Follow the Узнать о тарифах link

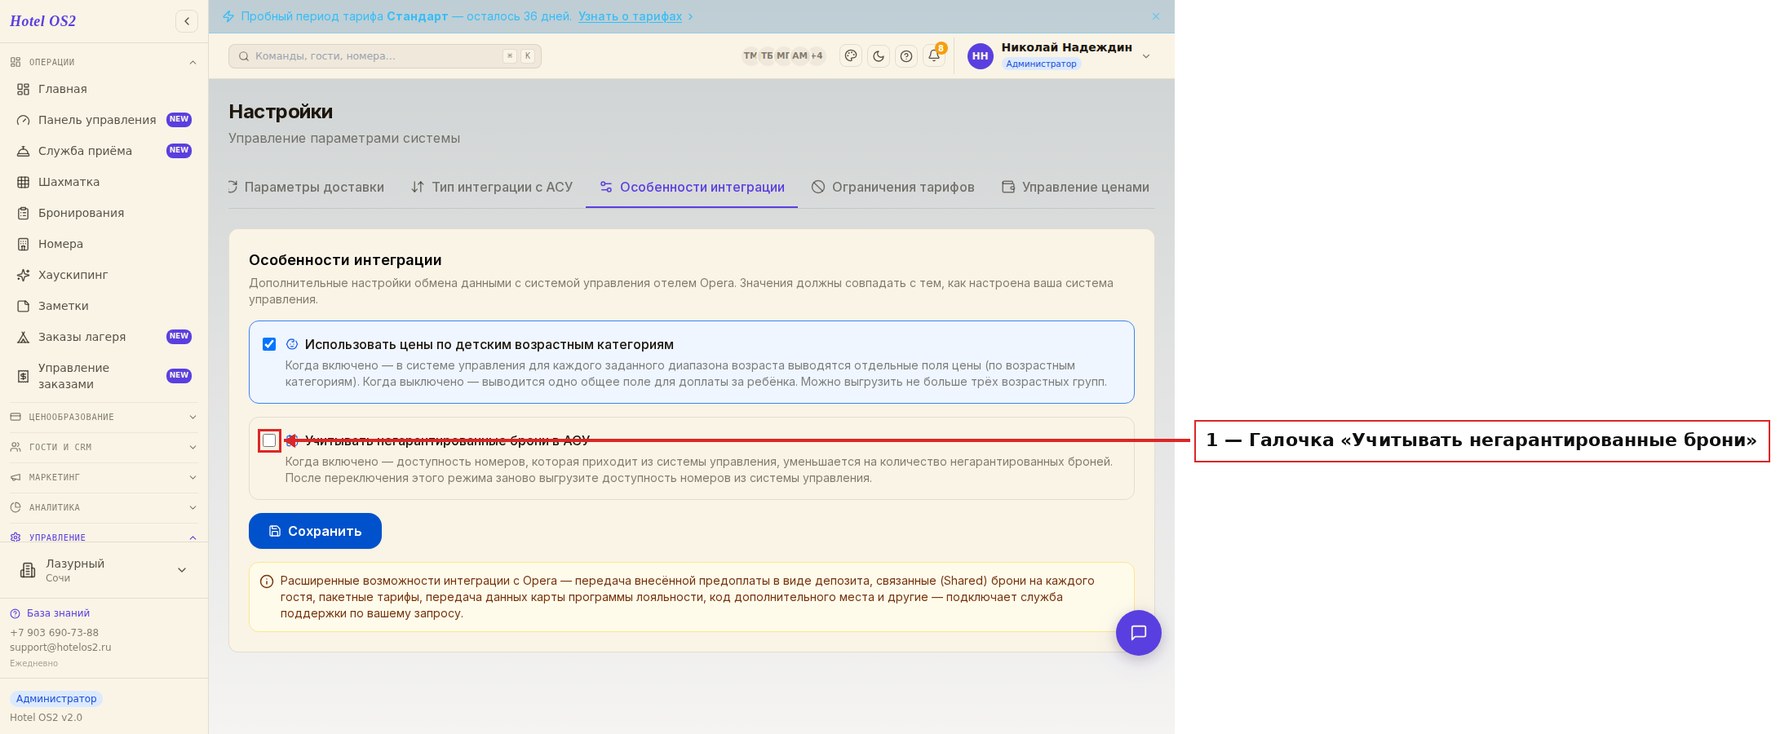(630, 16)
